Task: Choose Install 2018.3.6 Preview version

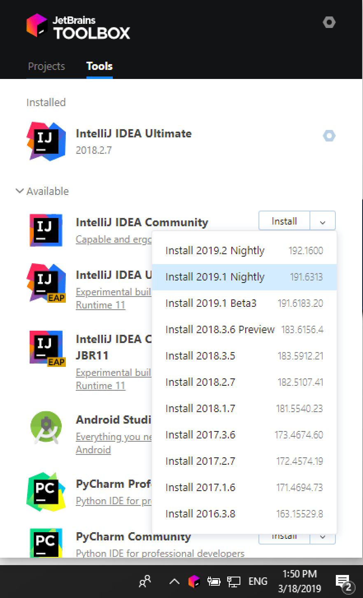Action: [220, 329]
